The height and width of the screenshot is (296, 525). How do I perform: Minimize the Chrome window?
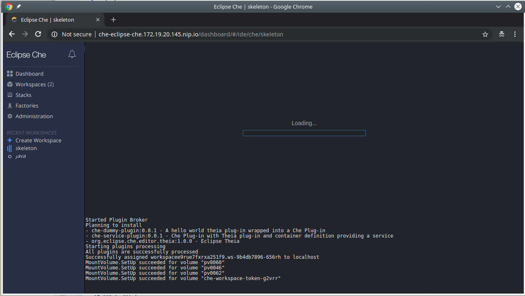click(498, 7)
